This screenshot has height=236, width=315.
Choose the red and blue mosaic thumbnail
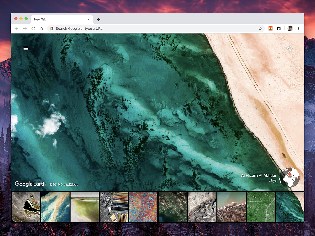[143, 207]
